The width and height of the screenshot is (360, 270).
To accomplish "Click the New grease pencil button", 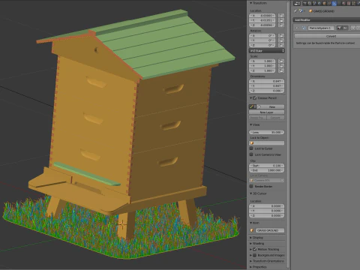I will tap(271, 106).
